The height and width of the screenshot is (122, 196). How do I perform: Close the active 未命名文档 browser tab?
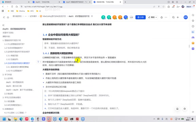(x=120, y=2)
